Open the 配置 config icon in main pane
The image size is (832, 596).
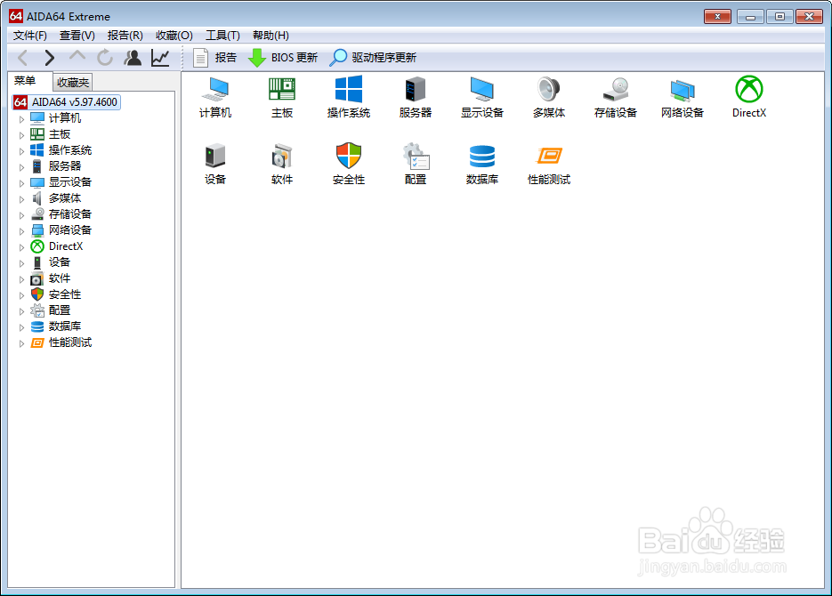point(416,164)
